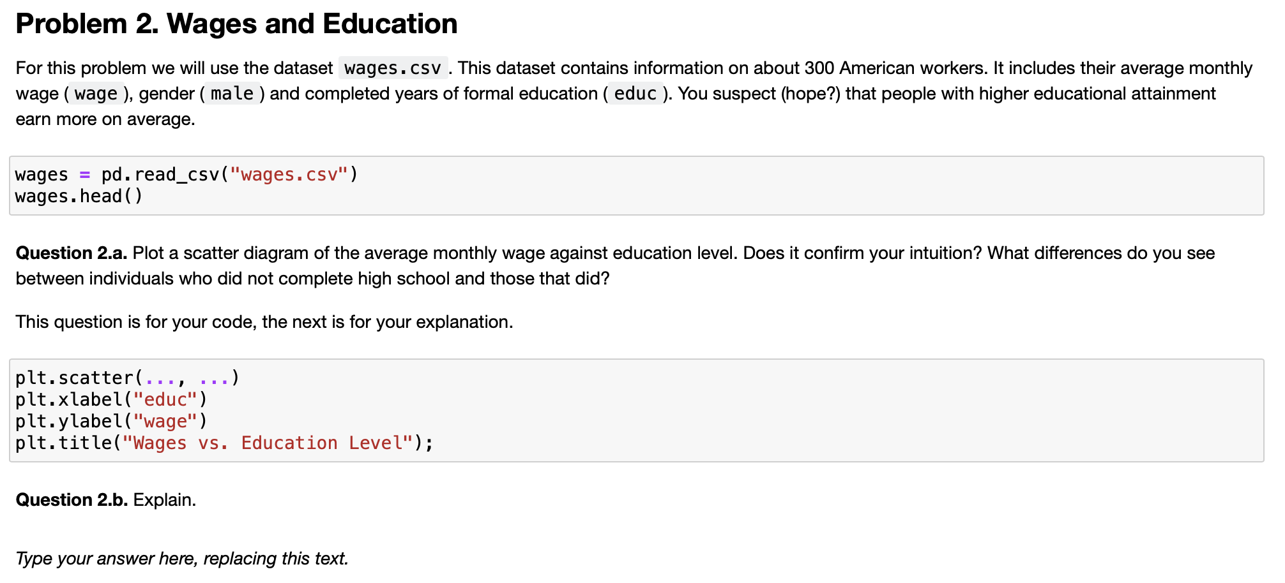Click the "Wages vs. Education Level" title string
Viewport: 1285px width, 583px height.
point(268,443)
